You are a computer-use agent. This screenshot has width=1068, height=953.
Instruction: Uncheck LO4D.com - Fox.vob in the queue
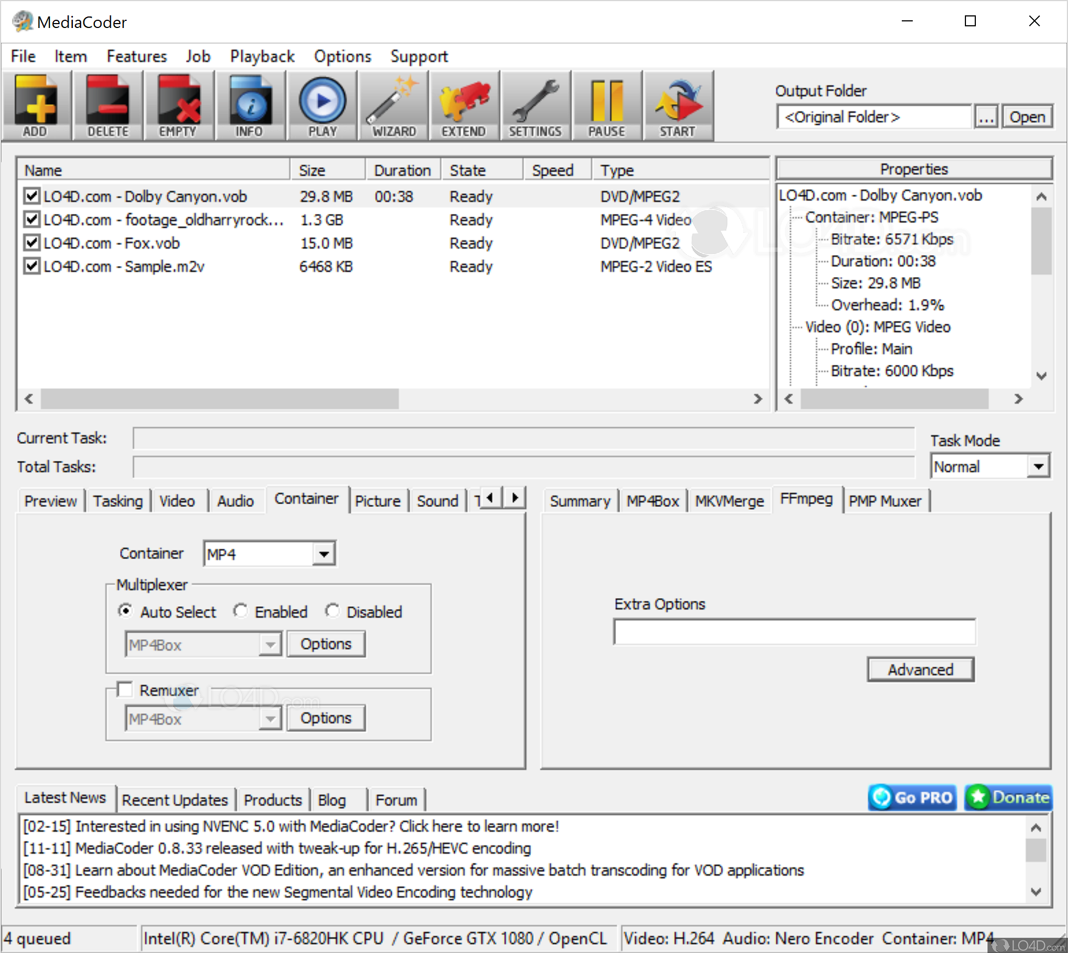(x=32, y=243)
